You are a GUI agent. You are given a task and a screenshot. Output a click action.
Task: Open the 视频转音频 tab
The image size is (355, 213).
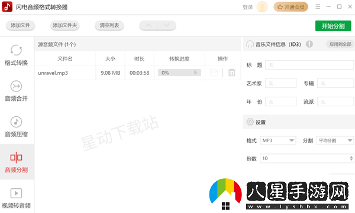click(x=17, y=198)
